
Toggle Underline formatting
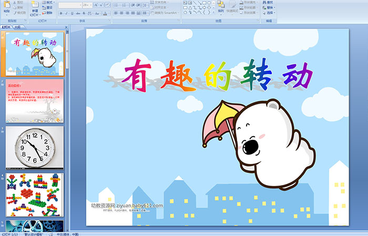click(70, 13)
